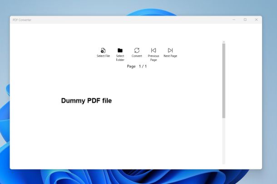The height and width of the screenshot is (184, 277).
Task: Click the "Next Page" text label
Action: pyautogui.click(x=170, y=56)
